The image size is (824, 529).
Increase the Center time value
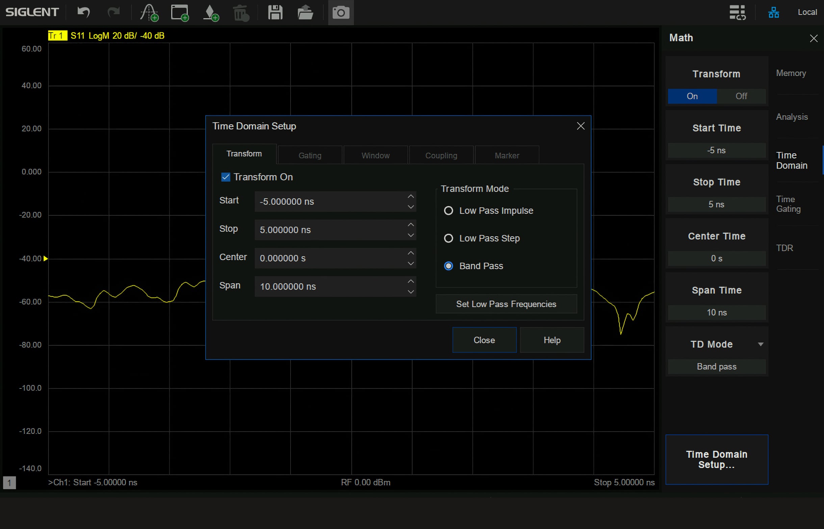(411, 253)
